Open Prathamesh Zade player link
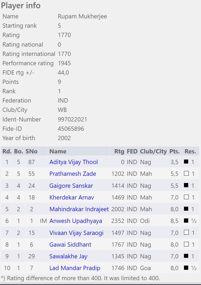Image resolution: width=201 pixels, height=285 pixels. pos(73,174)
